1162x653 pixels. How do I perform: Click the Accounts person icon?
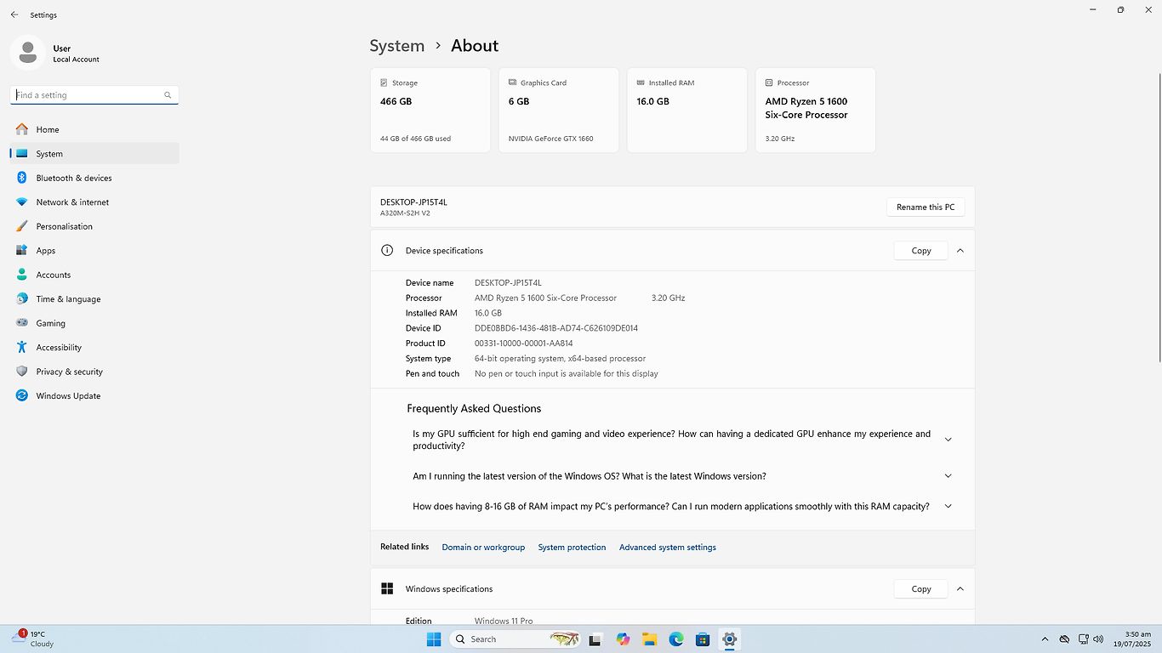(21, 275)
